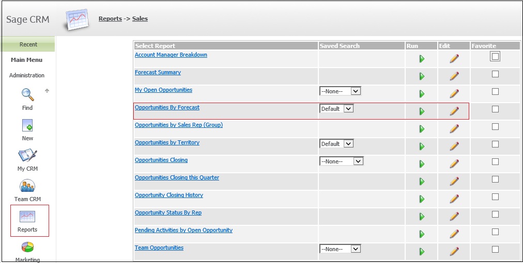Mark Opportunities By Forecast as favorite
Viewport: 523px width, 263px height.
pyautogui.click(x=495, y=109)
